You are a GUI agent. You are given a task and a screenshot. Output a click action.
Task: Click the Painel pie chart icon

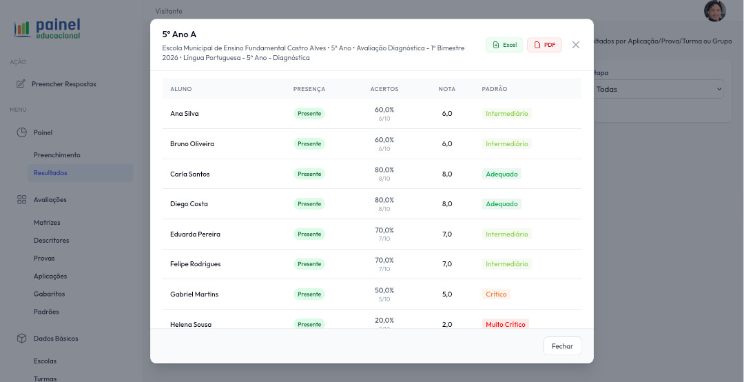tap(21, 132)
